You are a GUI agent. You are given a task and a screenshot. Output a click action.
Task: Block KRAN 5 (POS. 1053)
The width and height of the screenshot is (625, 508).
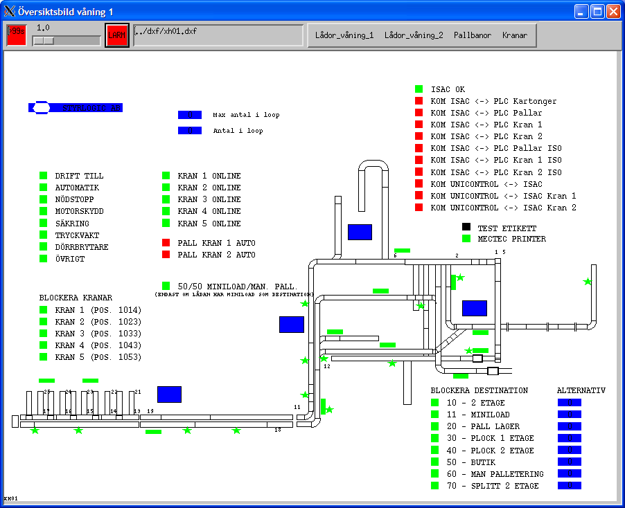44,356
